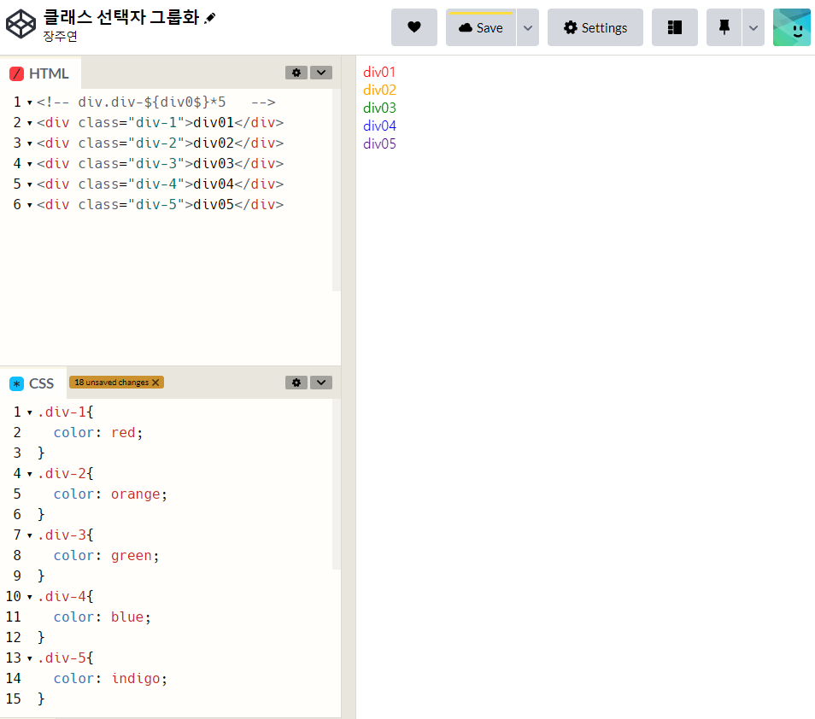The height and width of the screenshot is (719, 815).
Task: Open HTML editor settings gear
Action: click(x=296, y=73)
